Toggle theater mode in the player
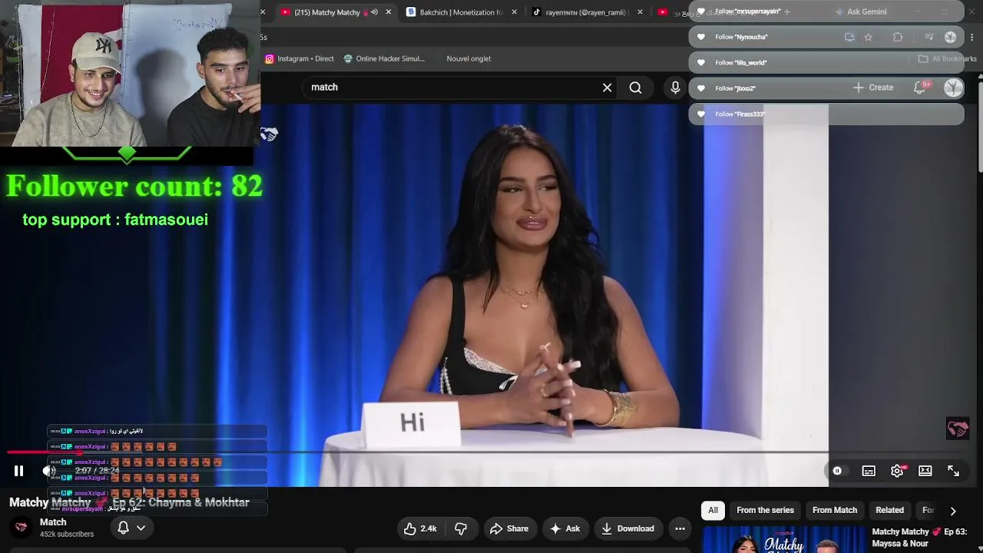Screen dimensions: 983x553 tap(925, 471)
